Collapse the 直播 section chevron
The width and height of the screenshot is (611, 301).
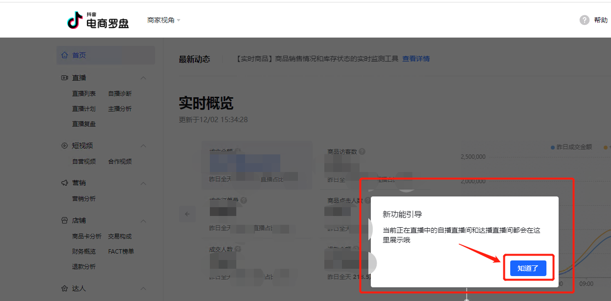click(143, 78)
